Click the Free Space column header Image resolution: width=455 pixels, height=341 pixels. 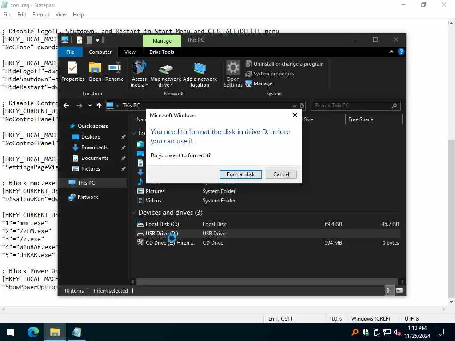(374, 119)
